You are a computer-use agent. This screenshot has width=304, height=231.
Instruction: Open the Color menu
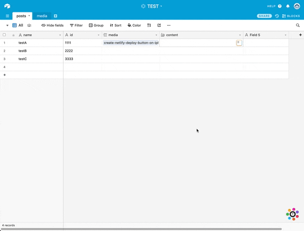coord(134,25)
